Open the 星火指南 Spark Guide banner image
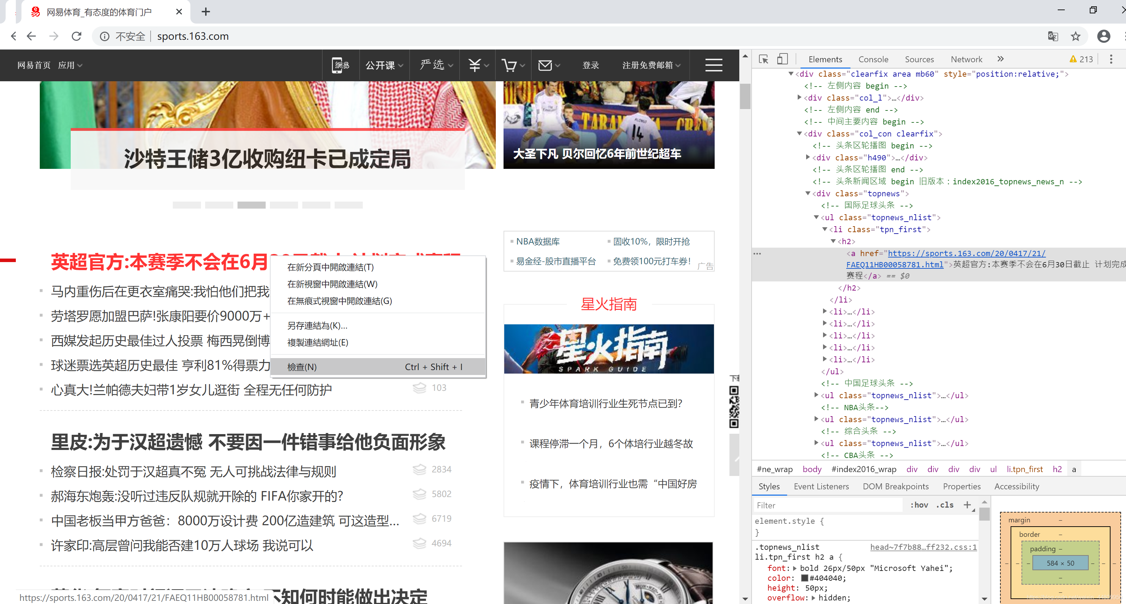Viewport: 1126px width, 604px height. (608, 349)
